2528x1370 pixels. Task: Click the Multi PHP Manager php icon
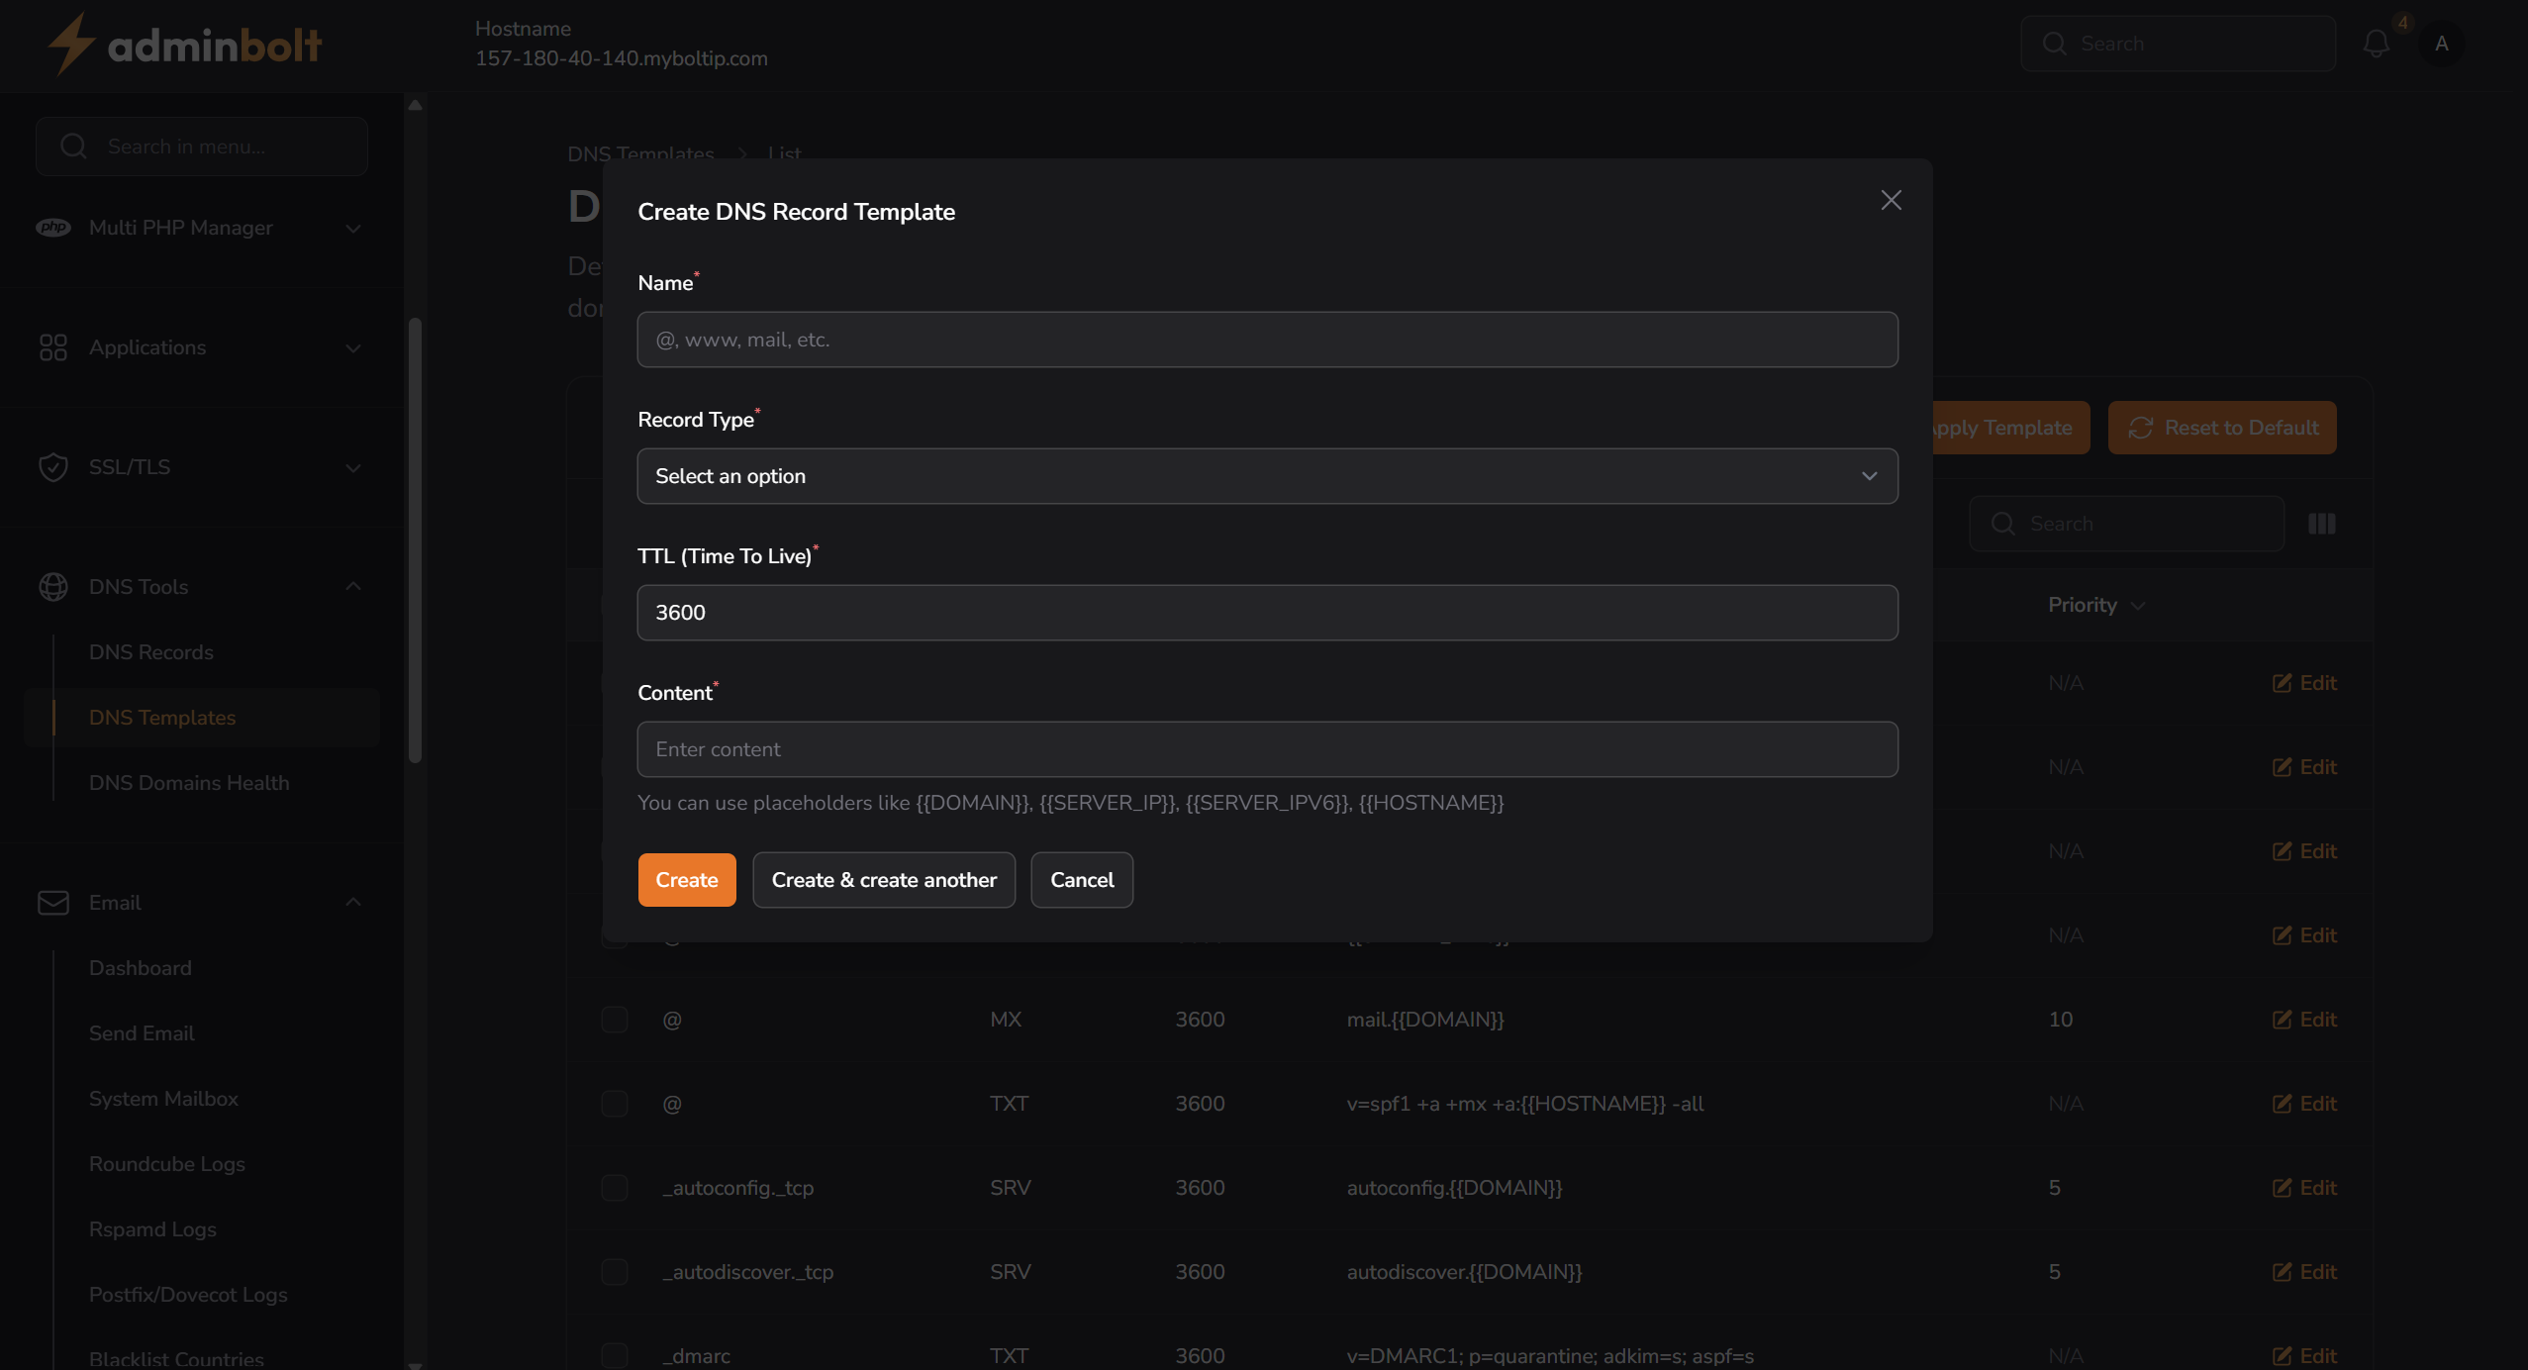click(54, 228)
